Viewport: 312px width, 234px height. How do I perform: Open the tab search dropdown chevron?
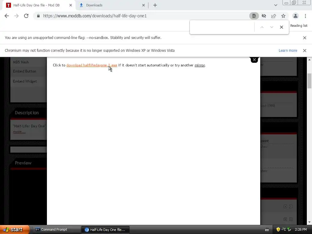[275, 5]
